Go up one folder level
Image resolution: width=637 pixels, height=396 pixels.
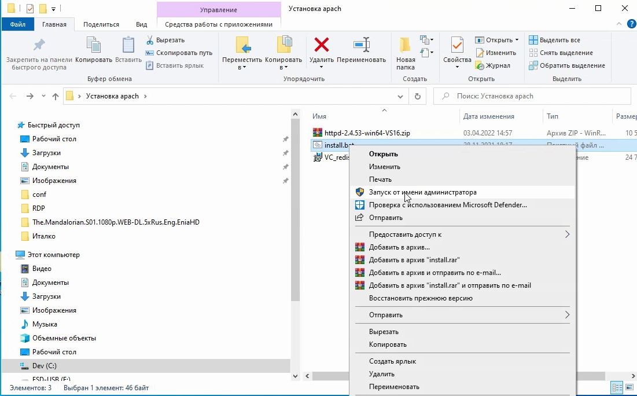56,96
